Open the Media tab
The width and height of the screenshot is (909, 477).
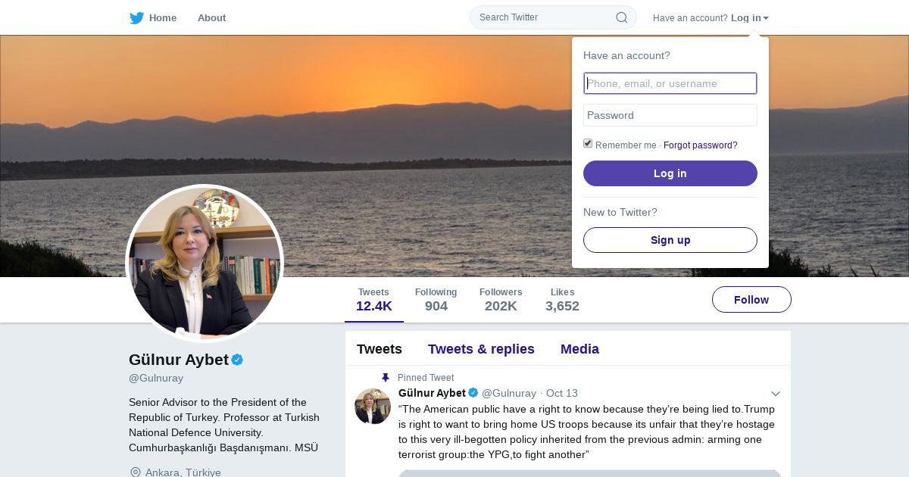[579, 349]
